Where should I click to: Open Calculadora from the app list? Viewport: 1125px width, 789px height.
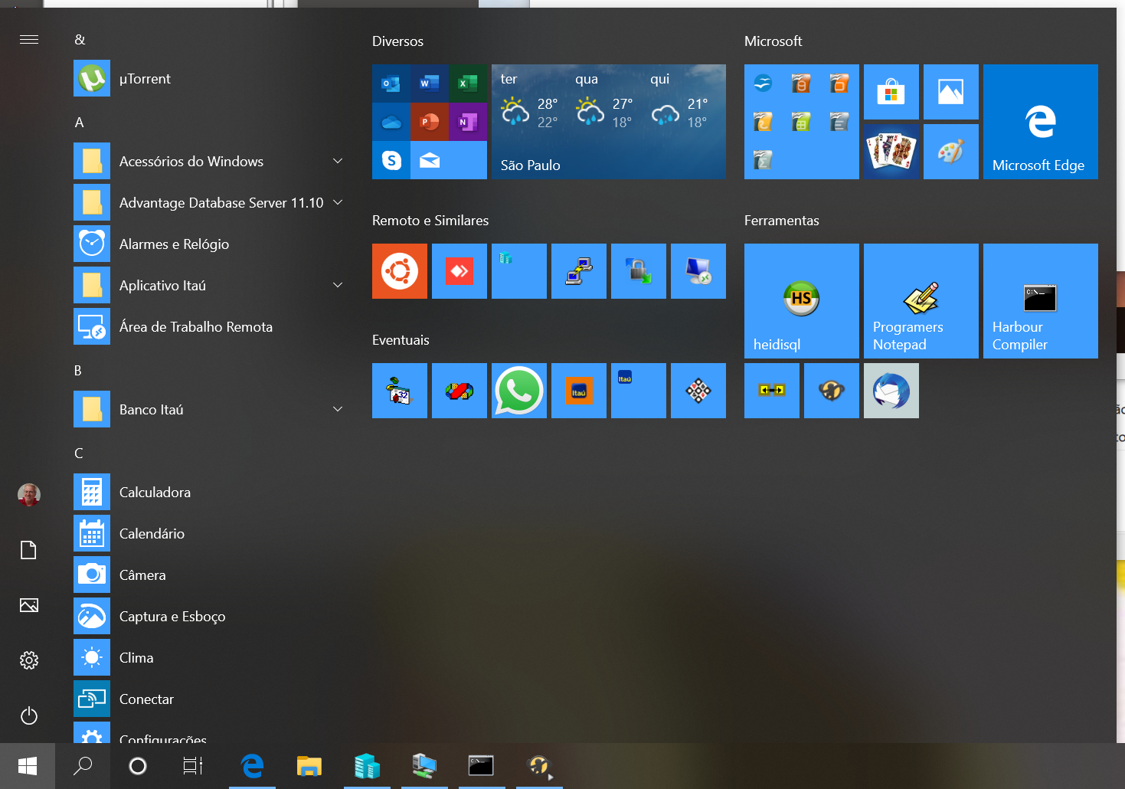click(155, 493)
